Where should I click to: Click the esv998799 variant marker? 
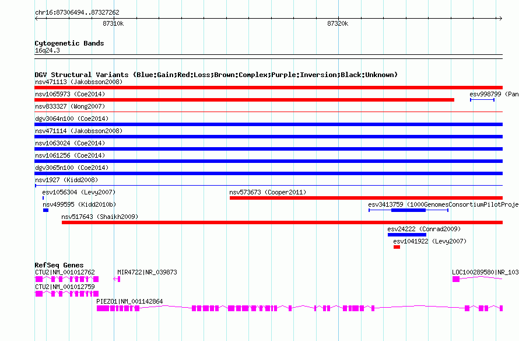click(482, 100)
